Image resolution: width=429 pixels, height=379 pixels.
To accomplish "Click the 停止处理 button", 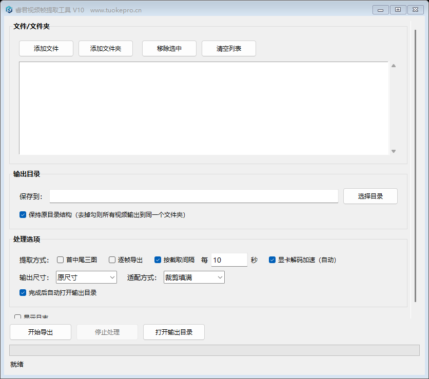I will click(x=107, y=332).
